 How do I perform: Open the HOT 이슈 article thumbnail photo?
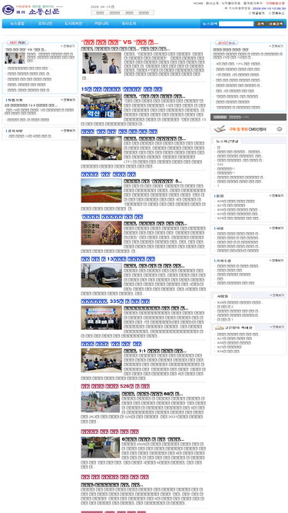coord(15,58)
